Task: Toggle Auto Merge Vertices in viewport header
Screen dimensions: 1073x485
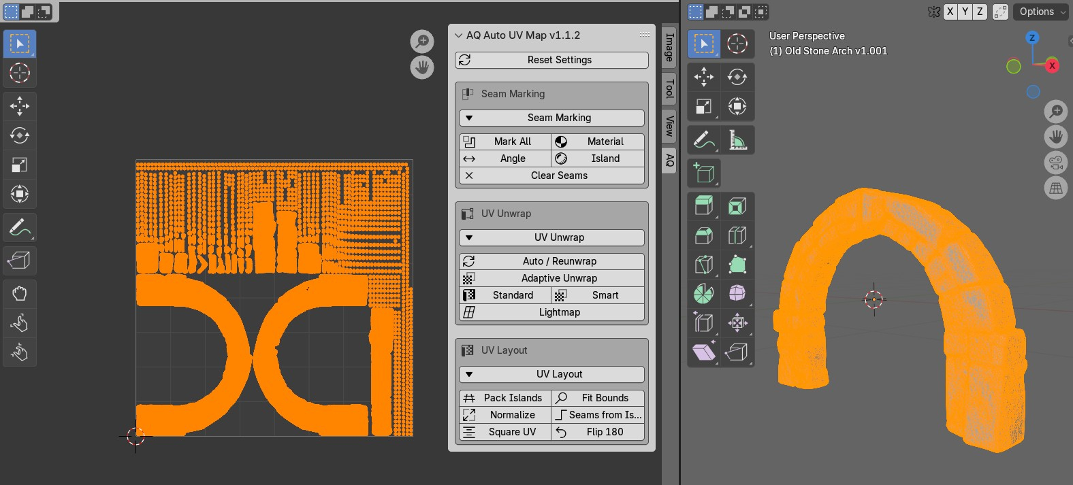Action: [1000, 12]
